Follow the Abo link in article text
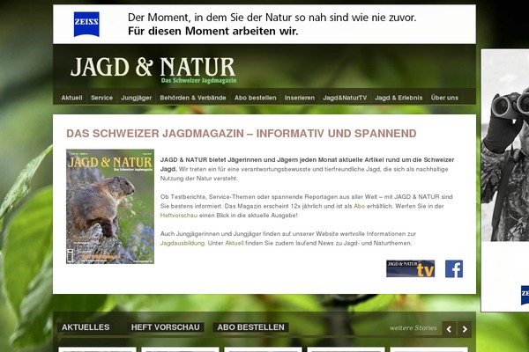Image resolution: width=529 pixels, height=352 pixels. (x=359, y=206)
